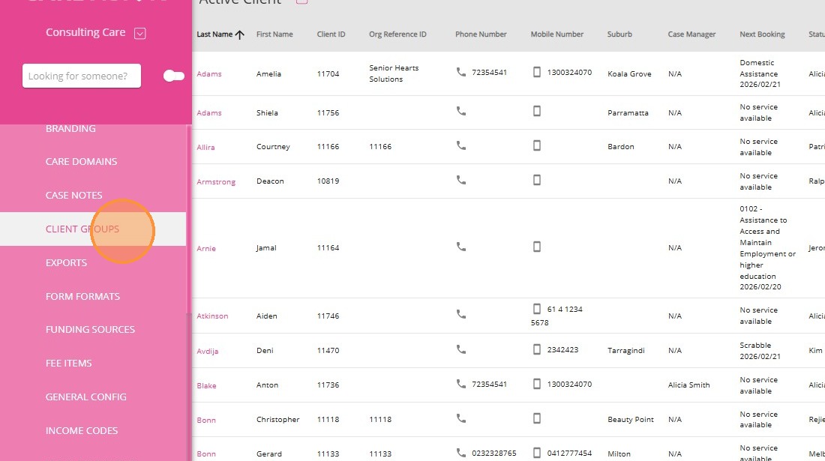
Task: Click phone icon in Anton Blake row
Action: pyautogui.click(x=461, y=384)
